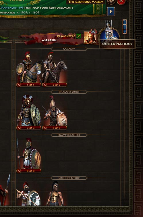The image size is (143, 217).
Task: Close the battle report window
Action: click(x=121, y=2)
